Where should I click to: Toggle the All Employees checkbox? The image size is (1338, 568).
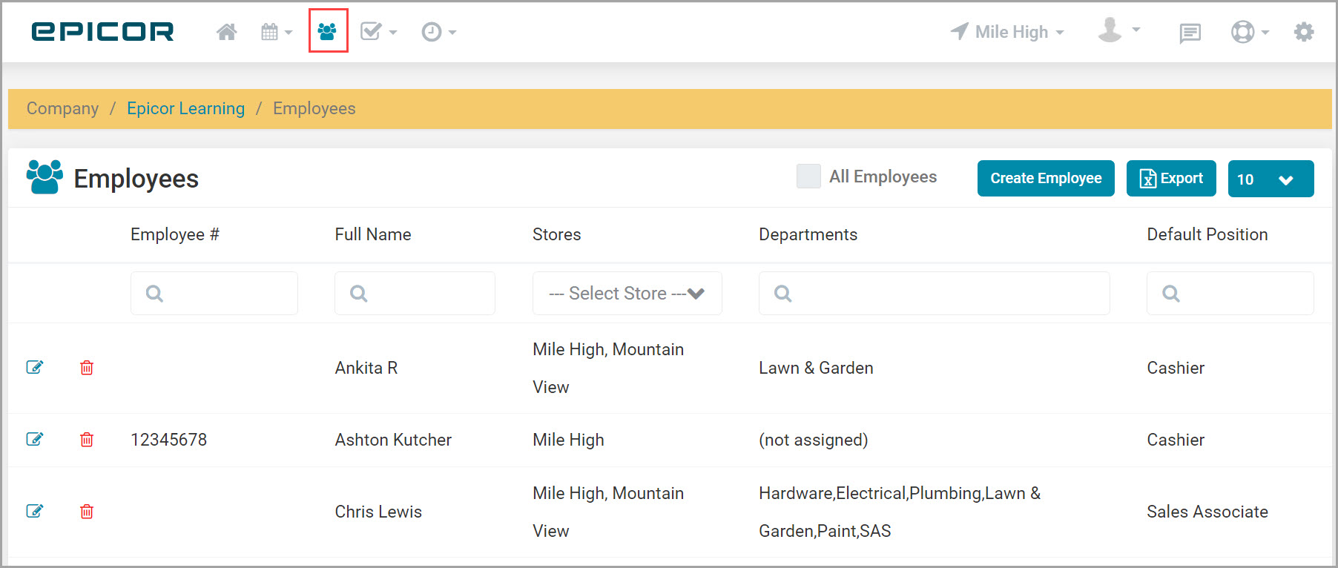808,176
